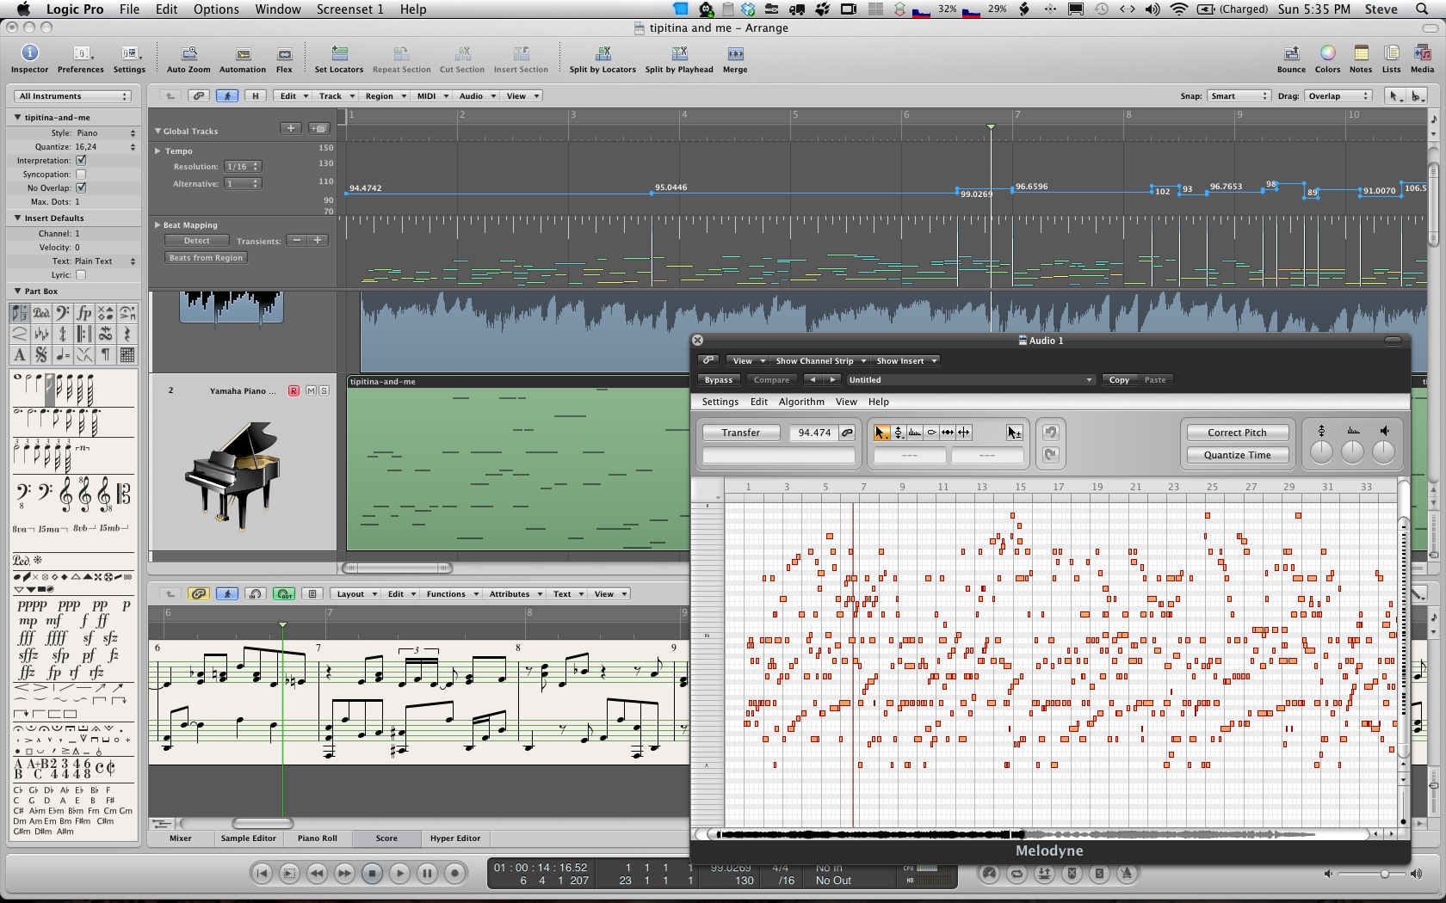Click the Stop transport button
The width and height of the screenshot is (1446, 903).
click(372, 873)
